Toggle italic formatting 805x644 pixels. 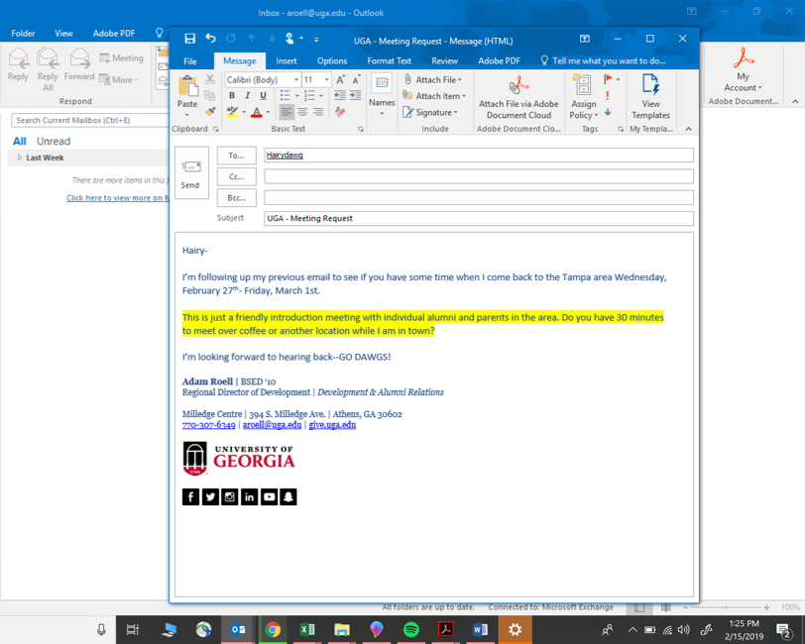coord(248,95)
